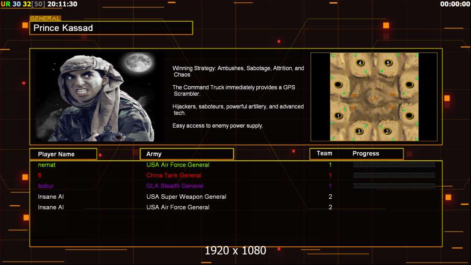
Task: Select the red player named 6
Action: point(40,175)
